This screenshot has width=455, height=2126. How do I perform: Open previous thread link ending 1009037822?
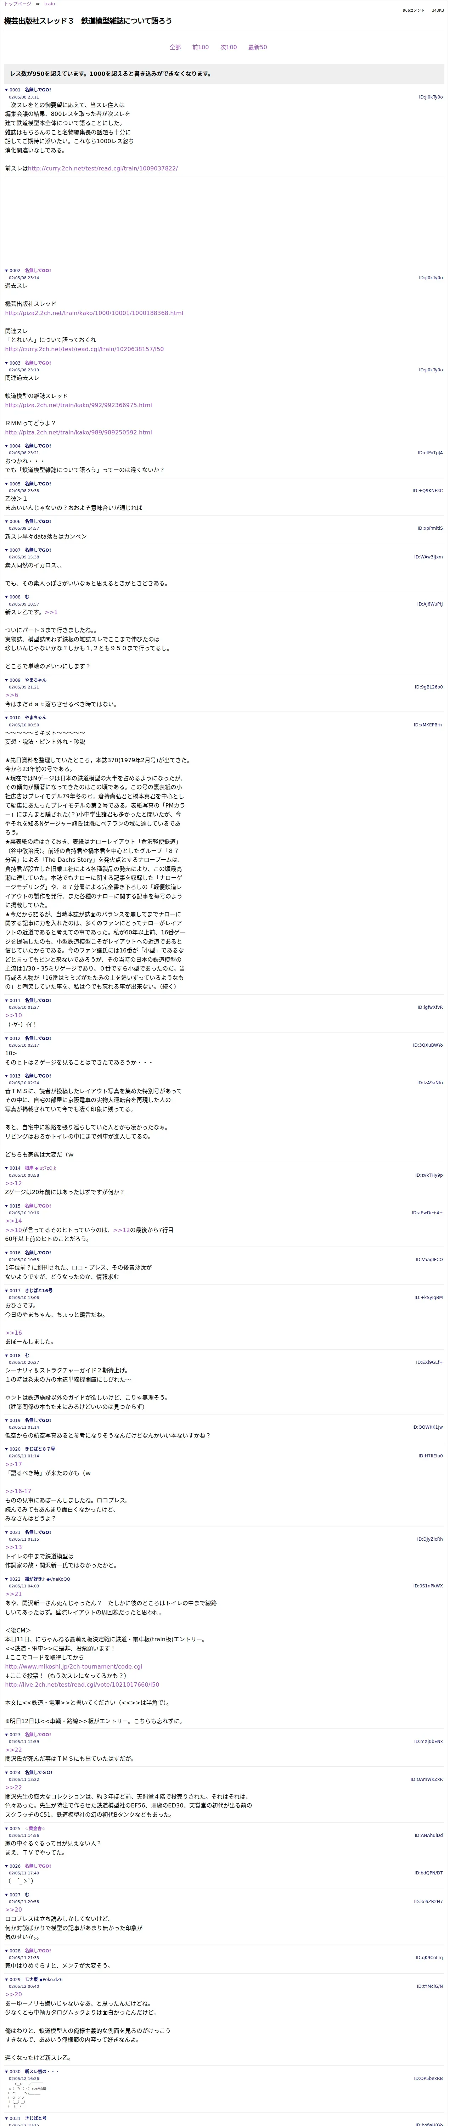click(102, 168)
